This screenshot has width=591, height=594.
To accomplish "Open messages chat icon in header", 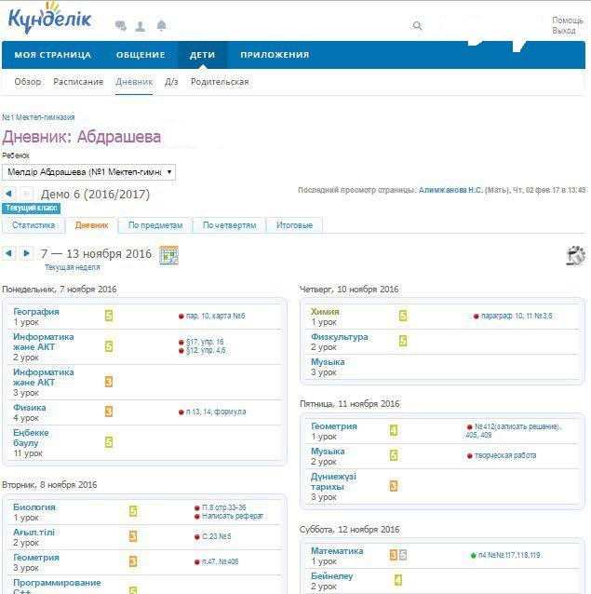I will click(121, 26).
